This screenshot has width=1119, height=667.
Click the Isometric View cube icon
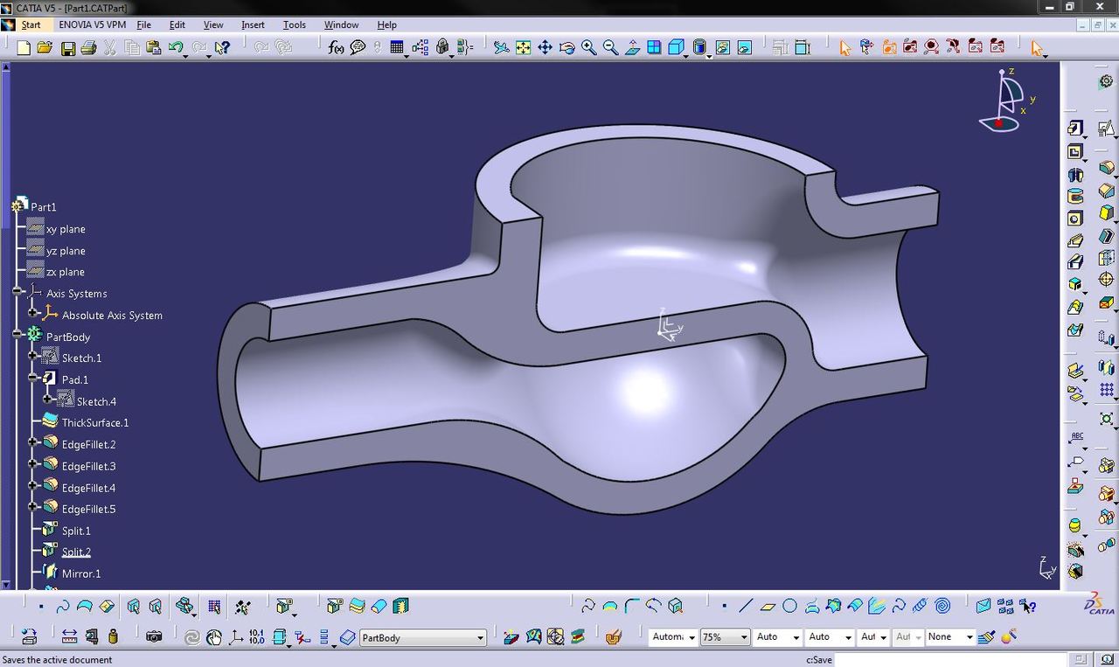pyautogui.click(x=676, y=47)
